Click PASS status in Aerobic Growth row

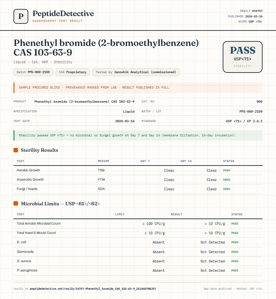[227, 170]
